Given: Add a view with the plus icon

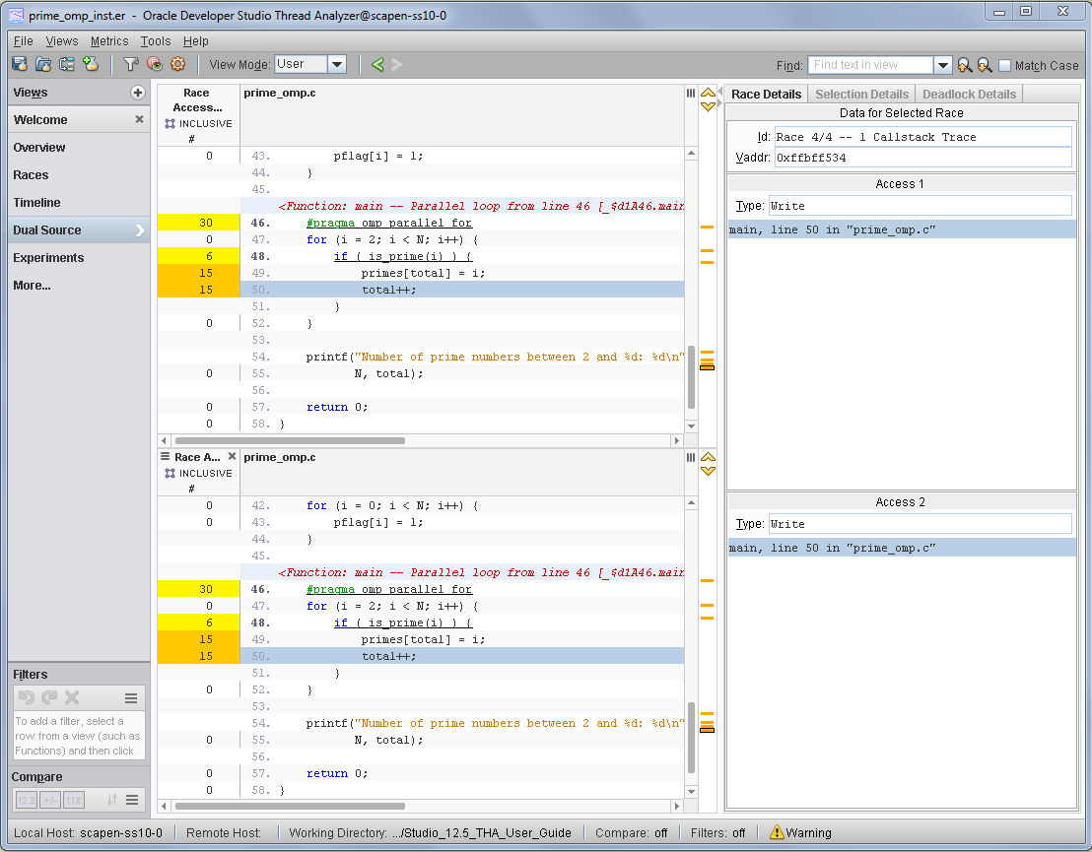Looking at the screenshot, I should coord(138,93).
